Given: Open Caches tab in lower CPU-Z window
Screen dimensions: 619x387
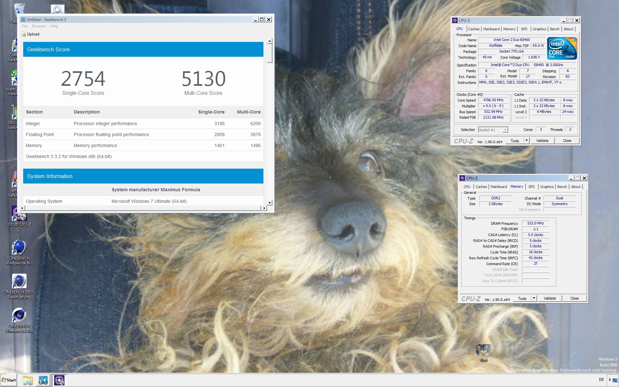Looking at the screenshot, I should pyautogui.click(x=481, y=187).
